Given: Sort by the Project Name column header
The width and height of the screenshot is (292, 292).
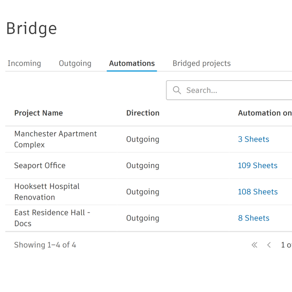Looking at the screenshot, I should pos(38,113).
